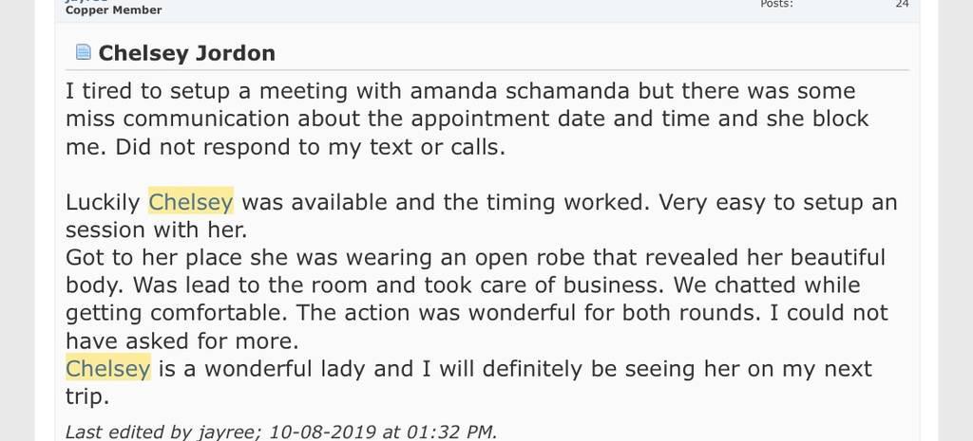Click the name 'jayree' in the edit note

(226, 432)
